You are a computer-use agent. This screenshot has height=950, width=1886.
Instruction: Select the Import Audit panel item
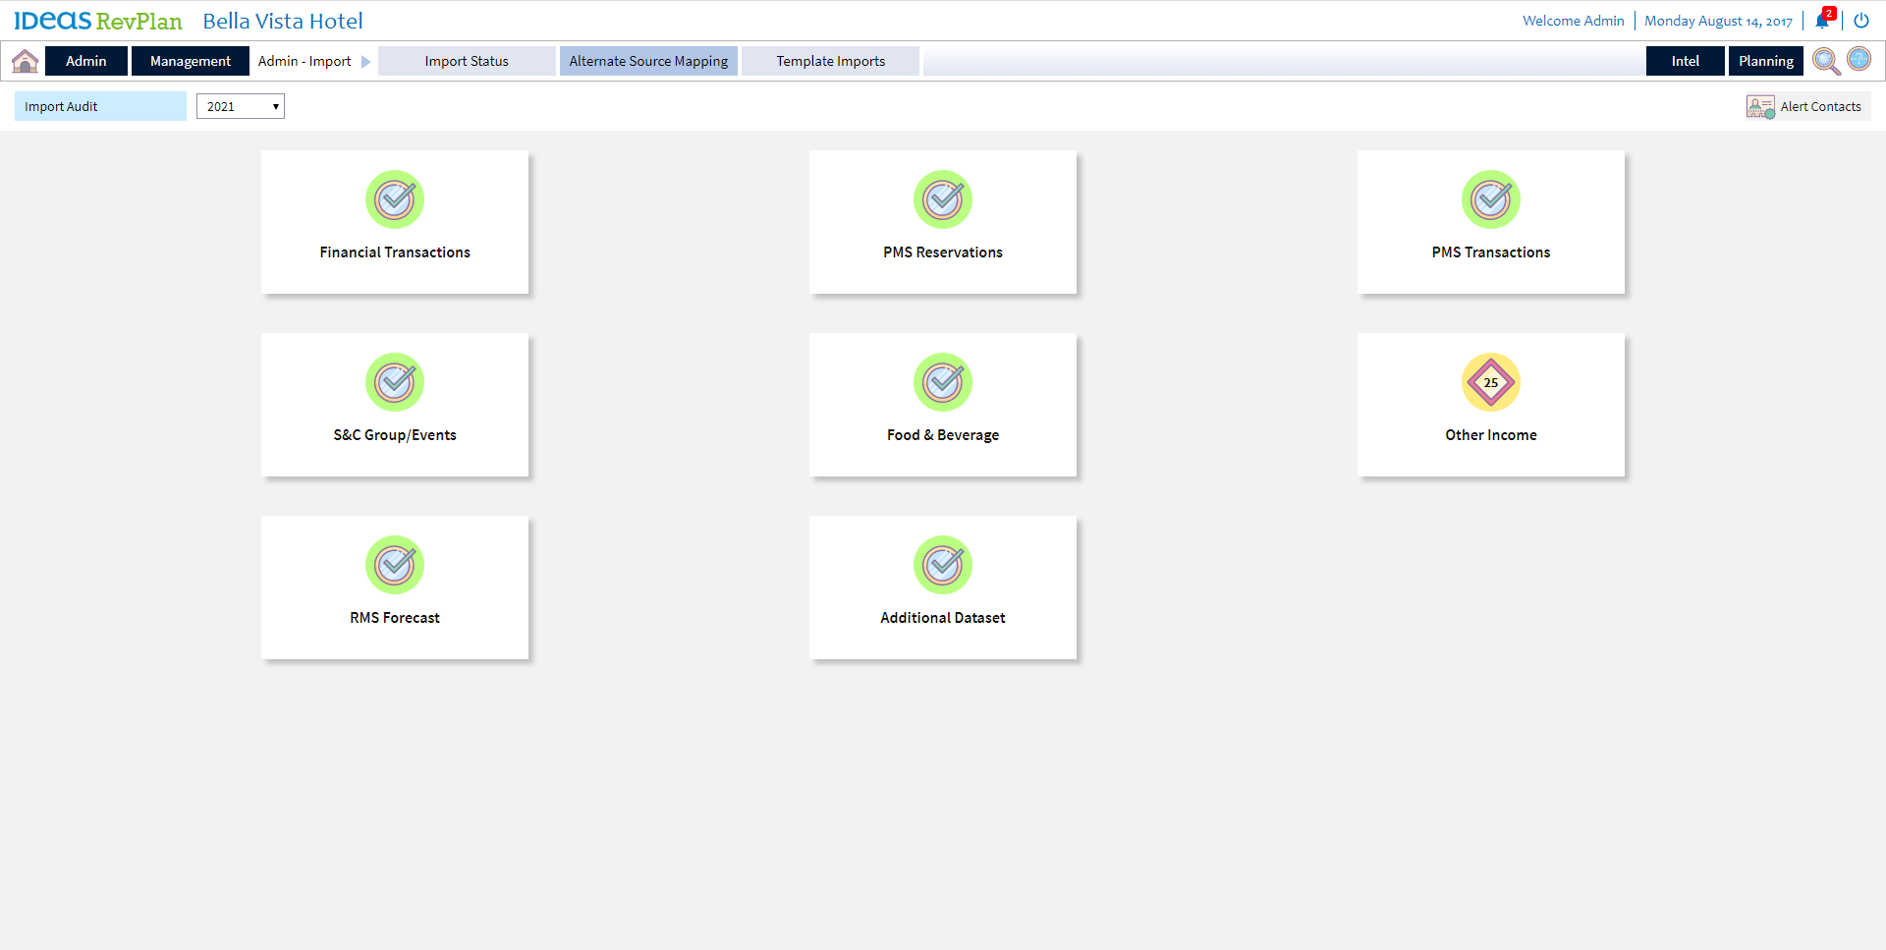pos(100,107)
